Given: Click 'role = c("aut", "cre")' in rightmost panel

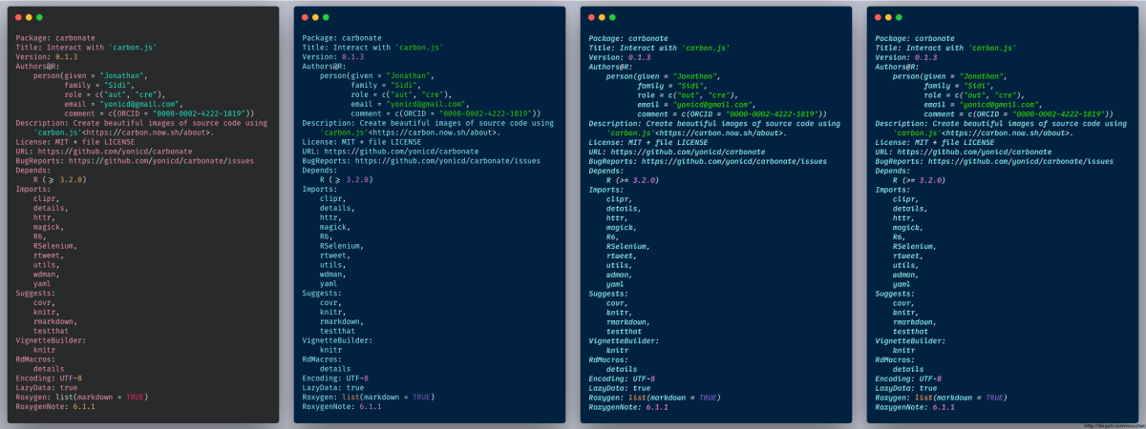Looking at the screenshot, I should [971, 95].
